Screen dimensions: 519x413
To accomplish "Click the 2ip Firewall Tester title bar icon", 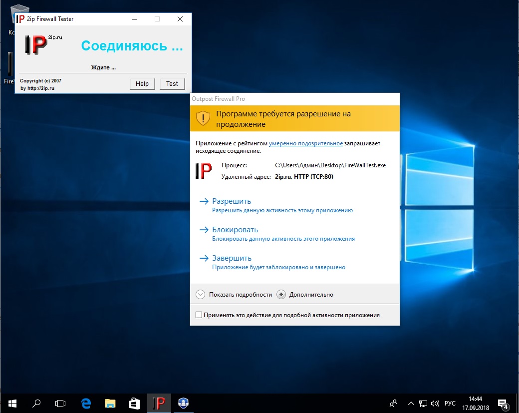I will click(x=20, y=19).
